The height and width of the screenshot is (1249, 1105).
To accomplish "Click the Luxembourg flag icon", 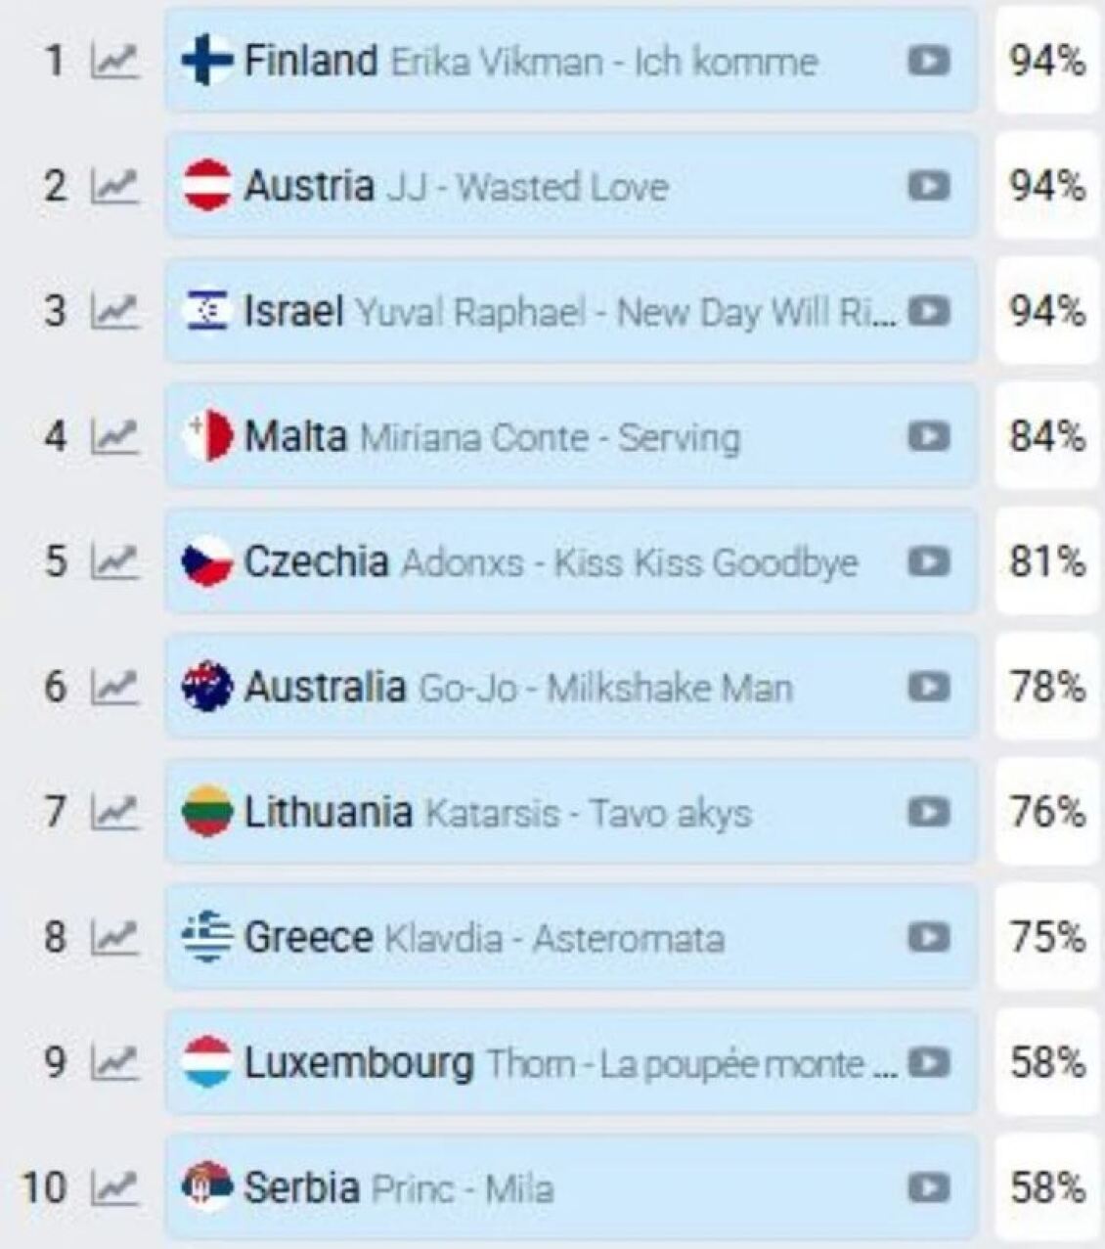I will pos(207,1062).
